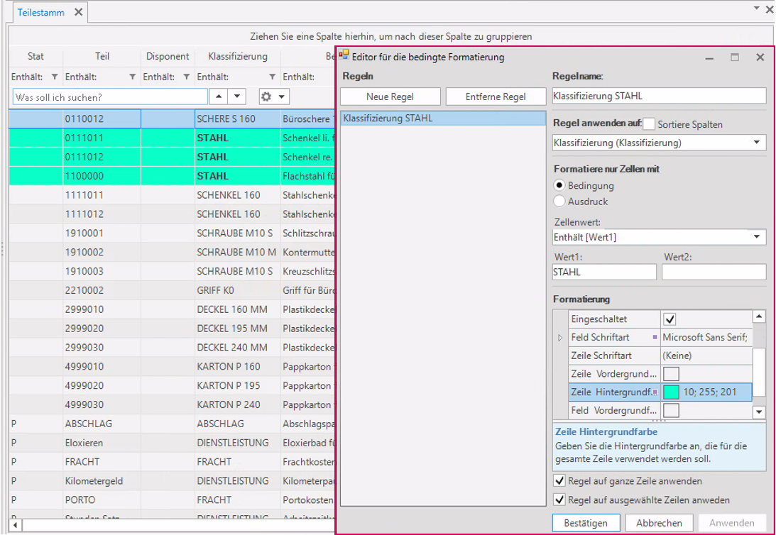Jump to next search result arrow

236,96
